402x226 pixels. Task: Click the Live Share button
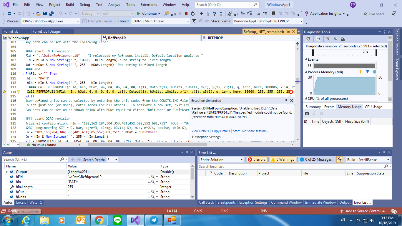tap(373, 14)
